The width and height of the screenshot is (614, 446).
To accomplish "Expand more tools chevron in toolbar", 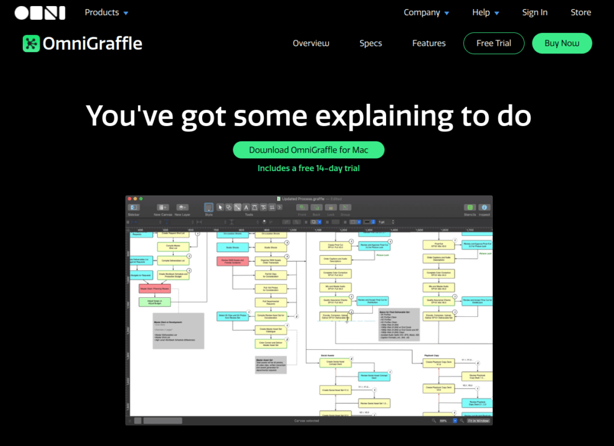I will tap(279, 207).
